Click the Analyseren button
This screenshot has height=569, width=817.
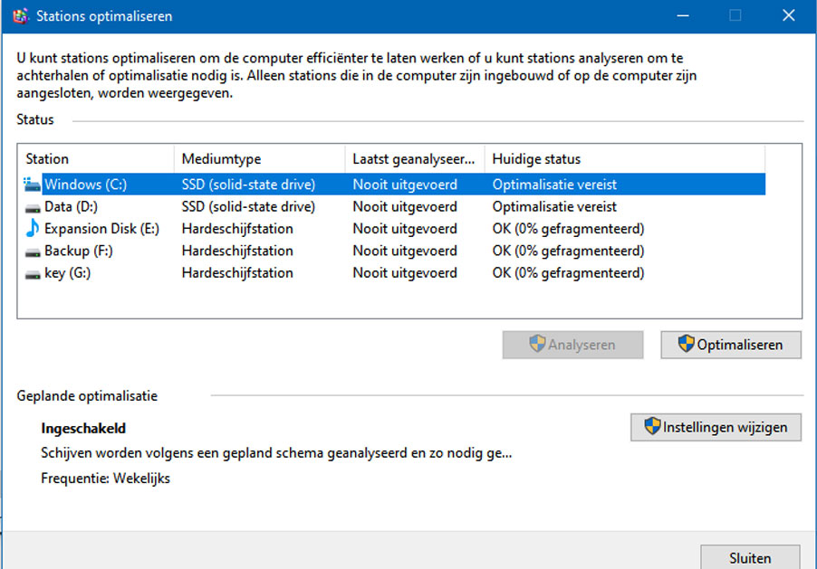coord(572,345)
